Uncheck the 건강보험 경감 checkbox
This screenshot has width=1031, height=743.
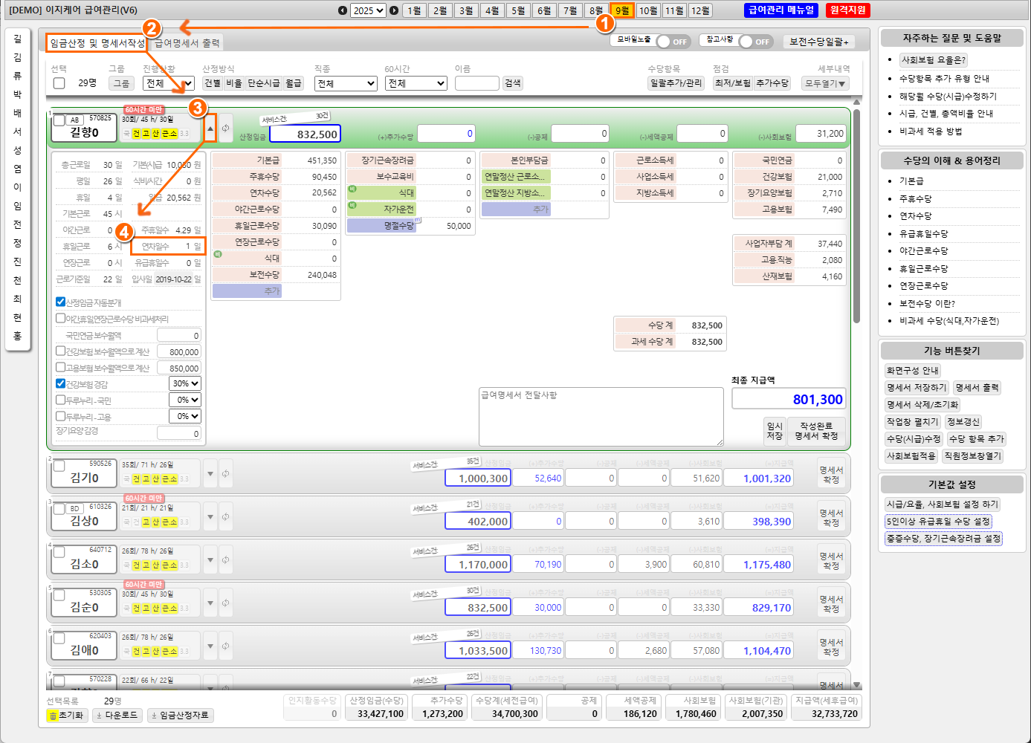(61, 384)
